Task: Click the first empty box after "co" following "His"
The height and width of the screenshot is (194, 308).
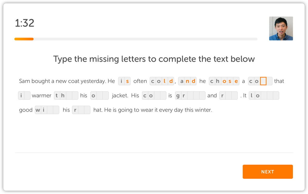Action: click(x=157, y=96)
